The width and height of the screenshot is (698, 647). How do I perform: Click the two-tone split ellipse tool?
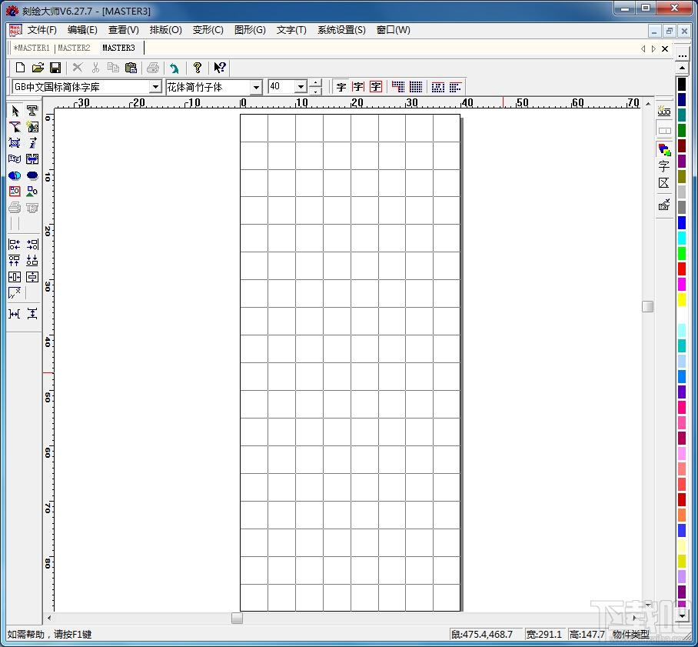tap(15, 175)
